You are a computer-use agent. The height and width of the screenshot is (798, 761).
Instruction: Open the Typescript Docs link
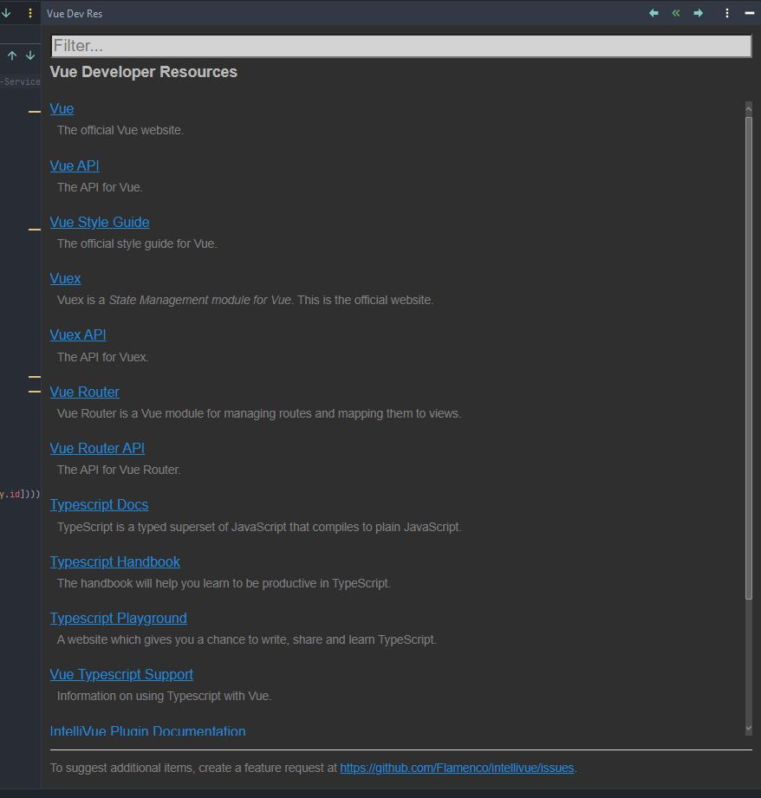(99, 505)
